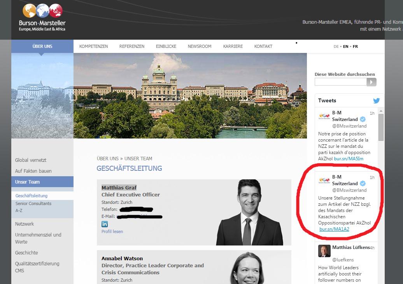Click Annabel Watson's portrait photo
The width and height of the screenshot is (403, 284).
(247, 268)
